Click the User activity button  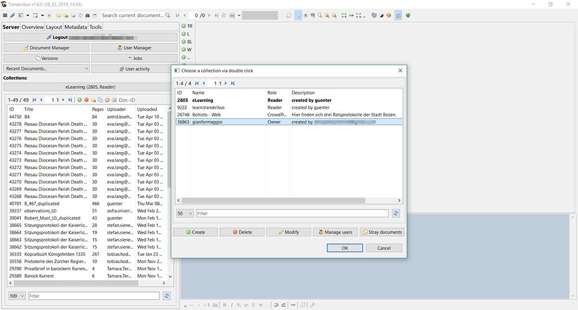pyautogui.click(x=134, y=68)
